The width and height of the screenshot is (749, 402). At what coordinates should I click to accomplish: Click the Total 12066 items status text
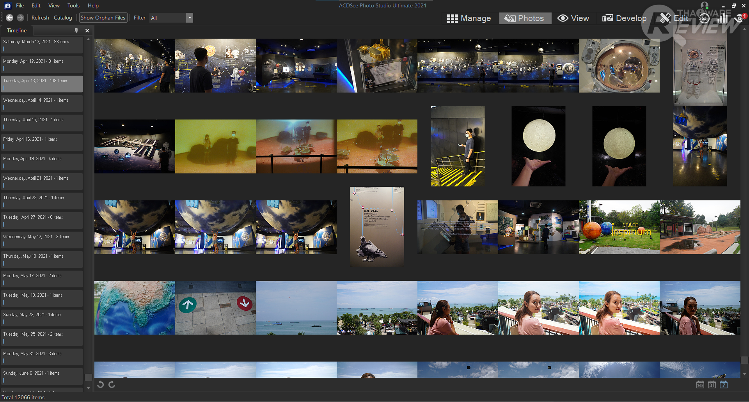(x=23, y=397)
